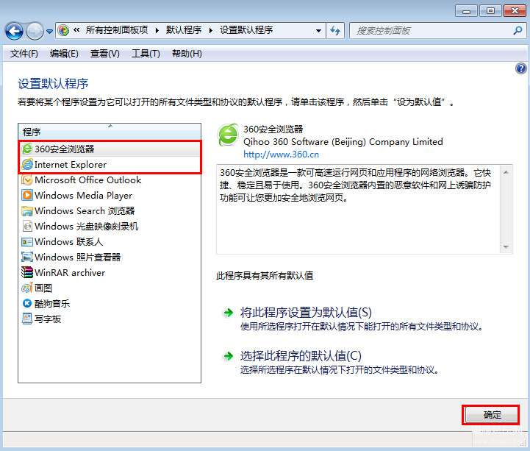Open the http://www.360.cn link

pos(281,155)
